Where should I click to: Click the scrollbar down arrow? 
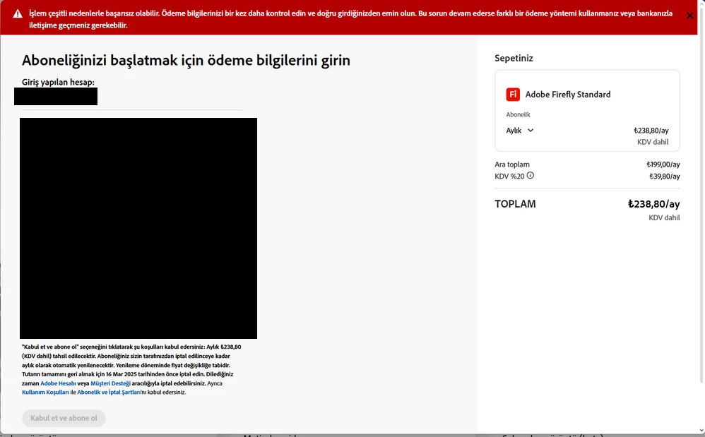[x=701, y=431]
